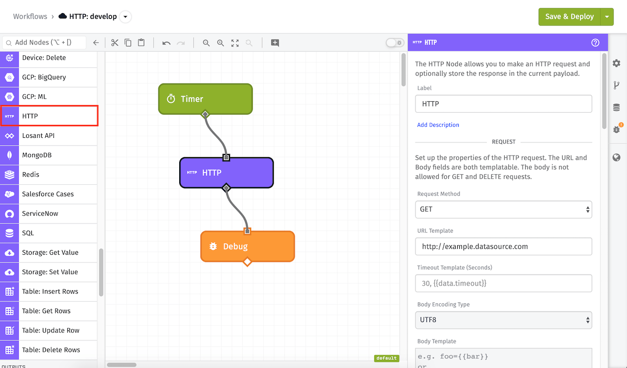Choose GCP: ML in node palette
The image size is (627, 368).
49,97
